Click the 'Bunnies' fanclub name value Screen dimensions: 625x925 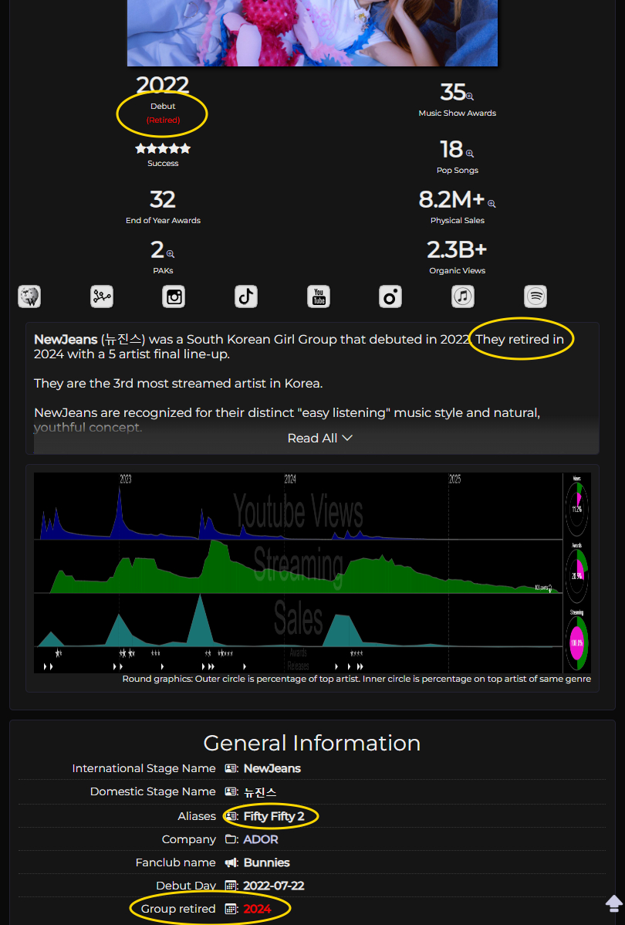coord(266,862)
